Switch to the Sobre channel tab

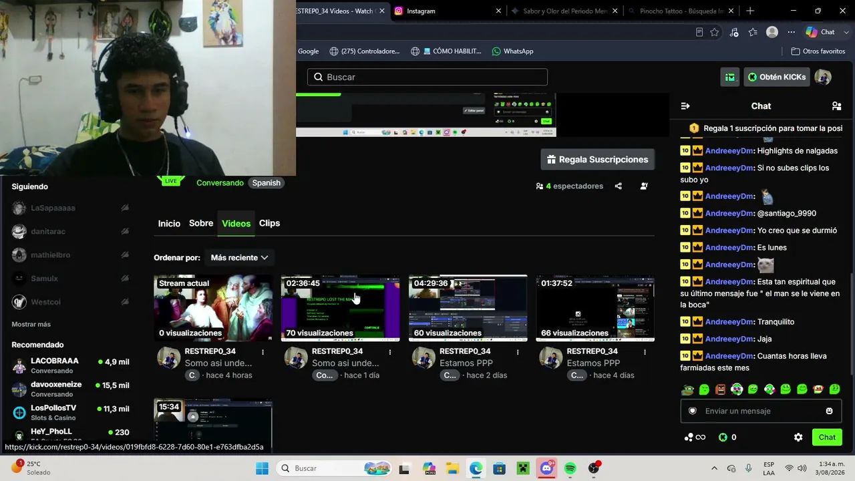tap(201, 223)
